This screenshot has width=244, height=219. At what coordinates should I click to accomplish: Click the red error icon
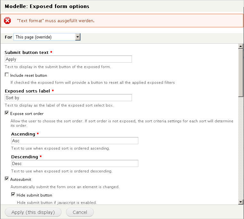pos(7,21)
